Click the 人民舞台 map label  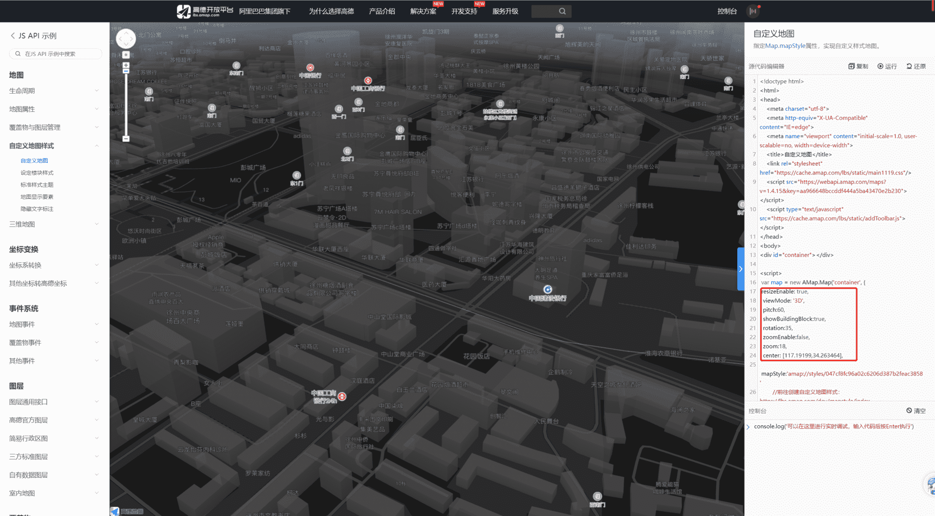547,421
